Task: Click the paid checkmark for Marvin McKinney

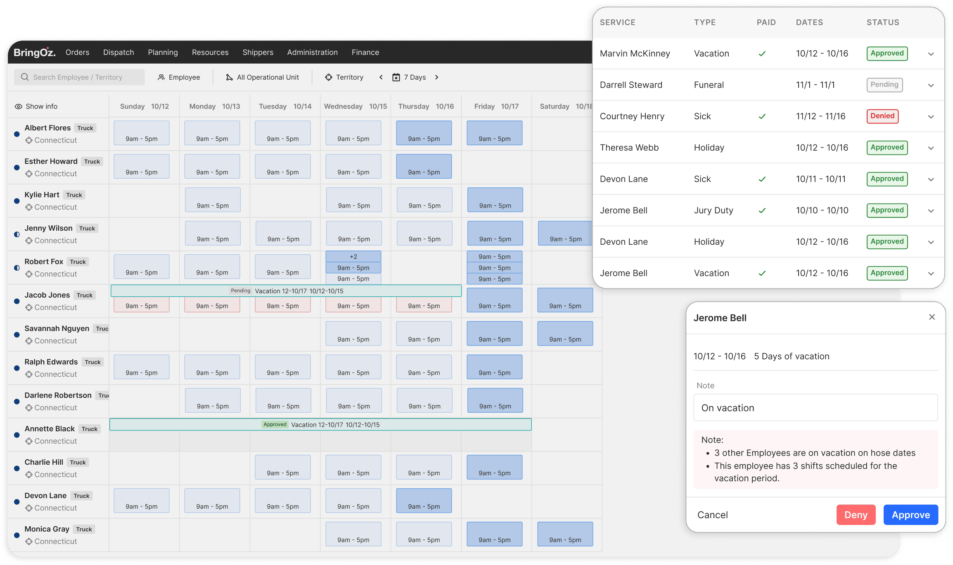Action: [x=762, y=54]
